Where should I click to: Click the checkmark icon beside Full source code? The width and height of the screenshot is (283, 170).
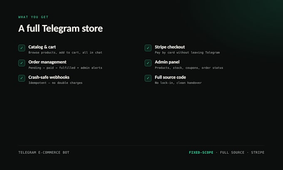148,78
